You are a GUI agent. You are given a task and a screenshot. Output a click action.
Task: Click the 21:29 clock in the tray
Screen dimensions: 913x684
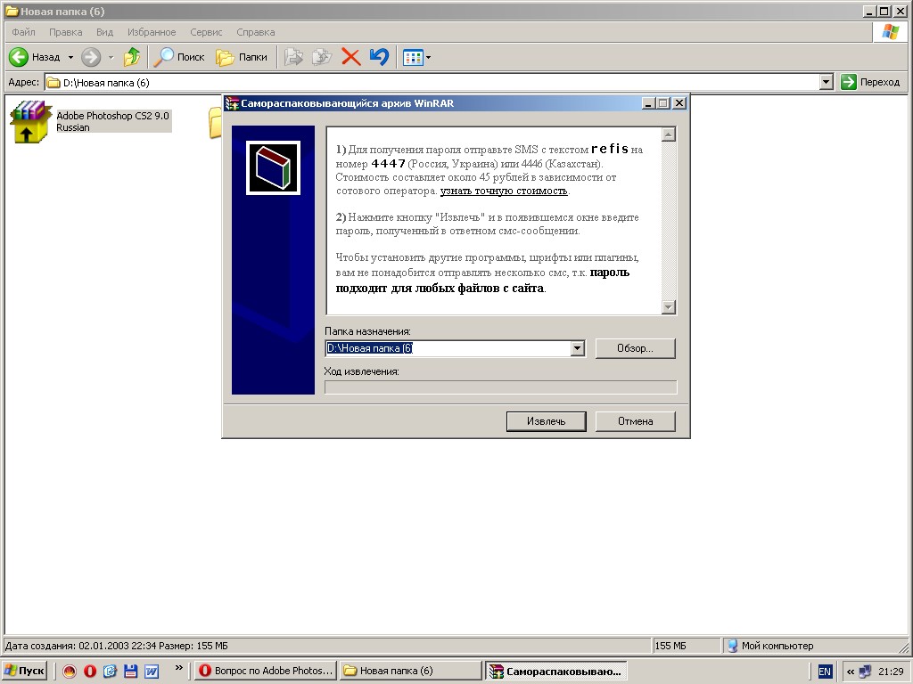[x=891, y=672]
